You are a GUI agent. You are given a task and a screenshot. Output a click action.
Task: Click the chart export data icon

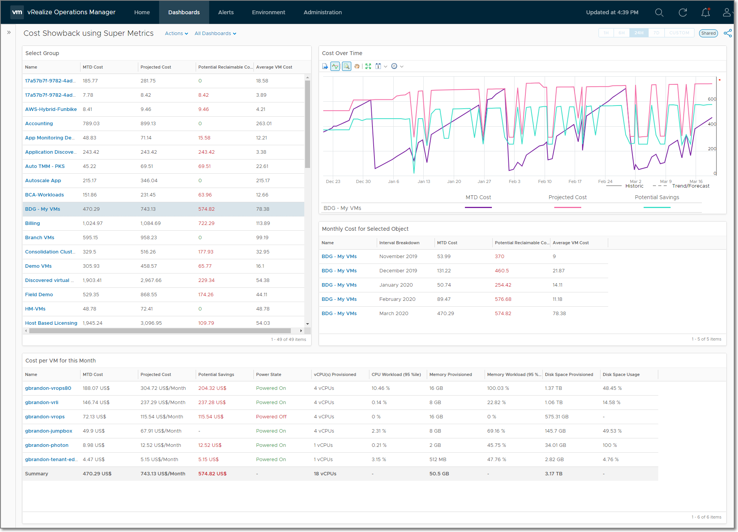click(x=325, y=66)
